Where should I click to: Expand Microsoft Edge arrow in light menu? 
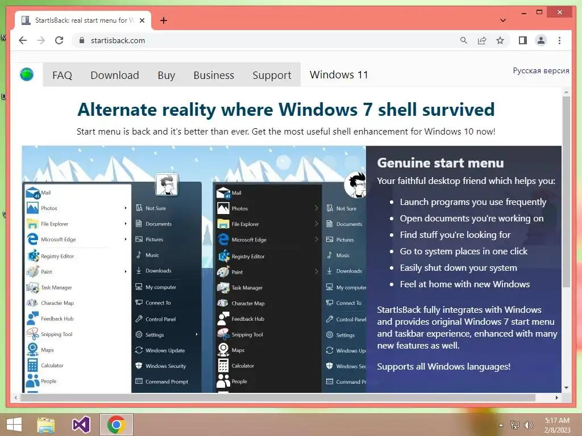coord(126,239)
